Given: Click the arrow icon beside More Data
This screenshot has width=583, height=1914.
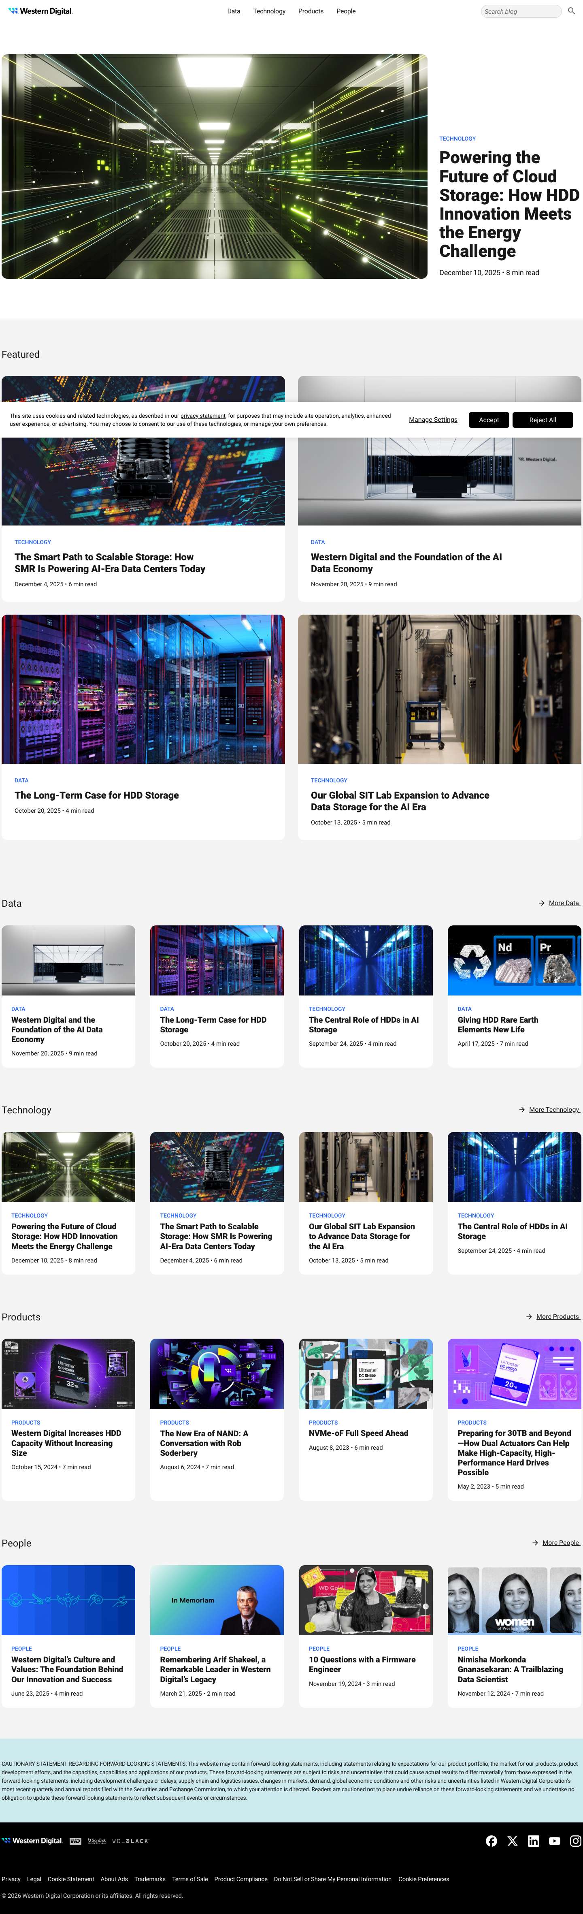Looking at the screenshot, I should [541, 903].
